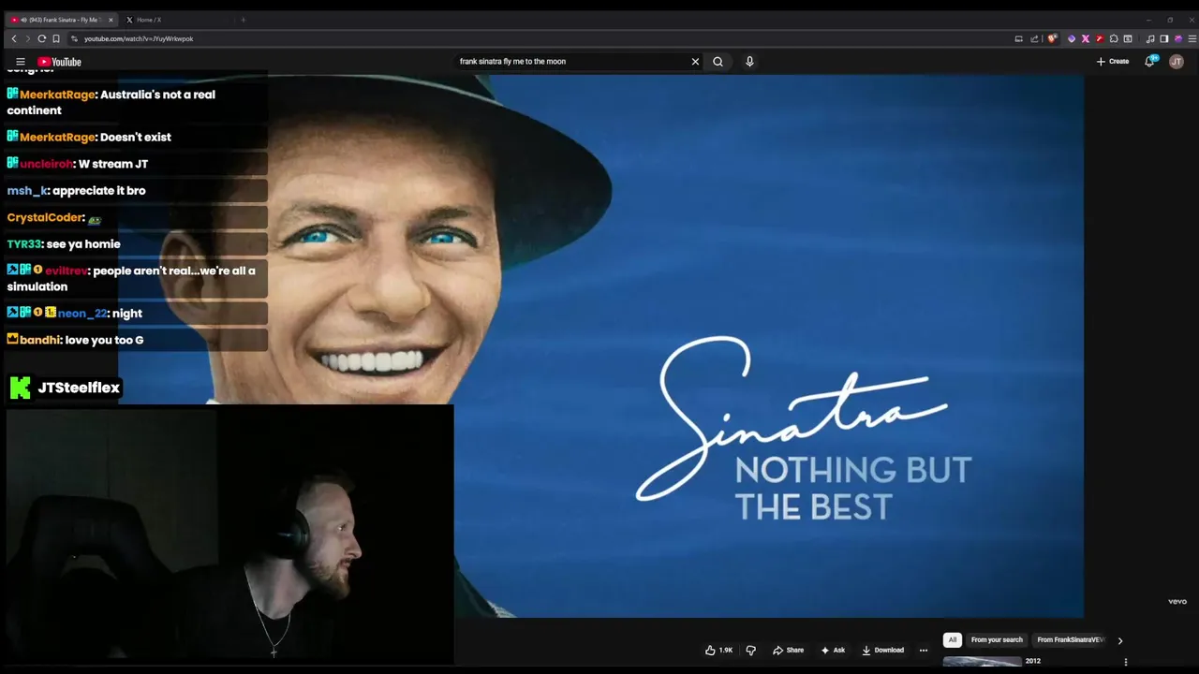
Task: Open a new browser tab
Action: point(244,20)
